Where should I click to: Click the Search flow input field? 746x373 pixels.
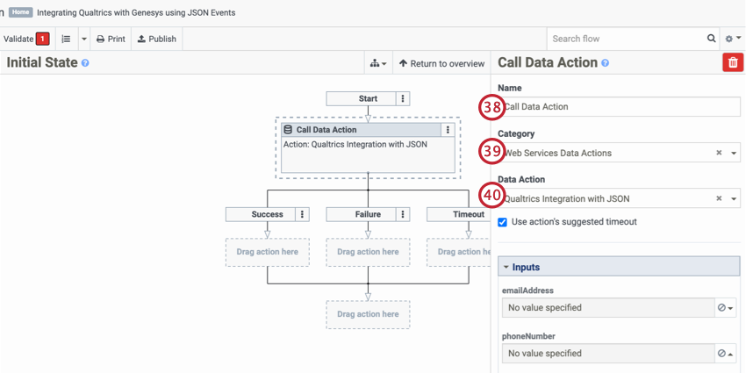click(627, 39)
